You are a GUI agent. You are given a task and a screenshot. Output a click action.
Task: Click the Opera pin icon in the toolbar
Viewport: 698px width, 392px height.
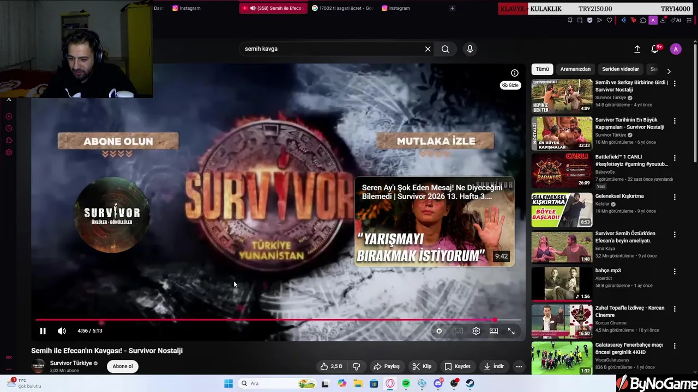pyautogui.click(x=570, y=20)
